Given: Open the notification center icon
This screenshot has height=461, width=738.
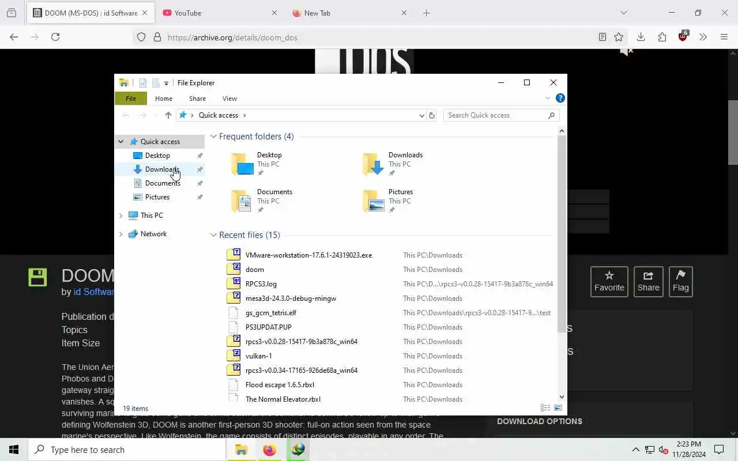Looking at the screenshot, I should [719, 449].
